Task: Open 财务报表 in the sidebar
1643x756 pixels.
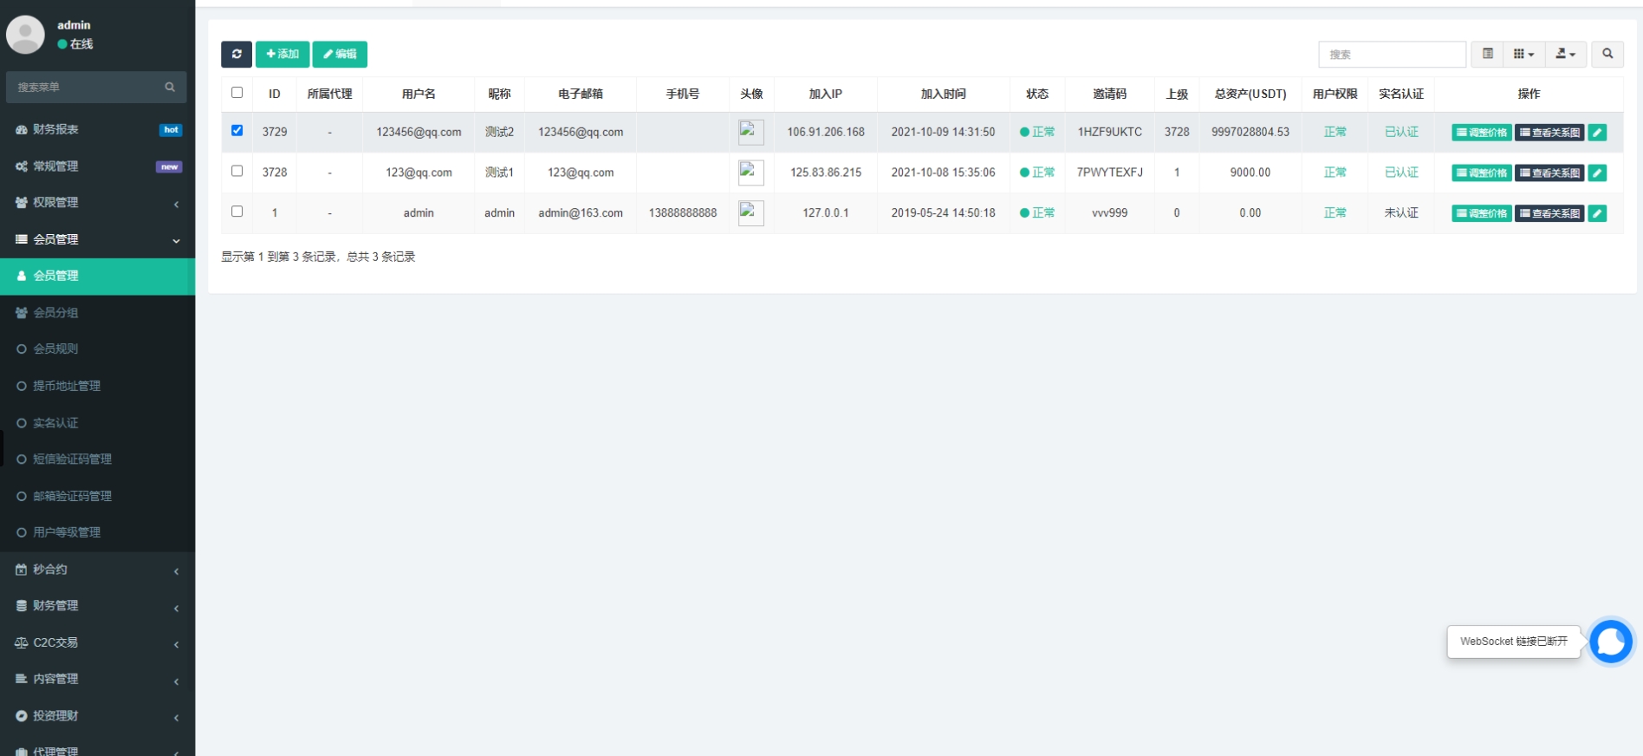Action: coord(55,129)
